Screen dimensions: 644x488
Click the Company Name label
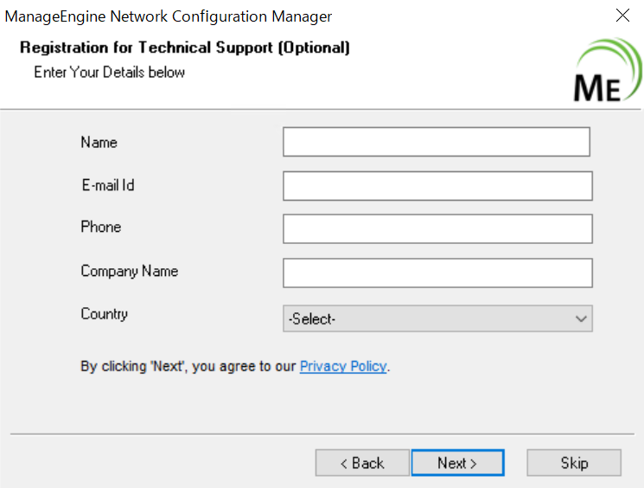point(129,271)
